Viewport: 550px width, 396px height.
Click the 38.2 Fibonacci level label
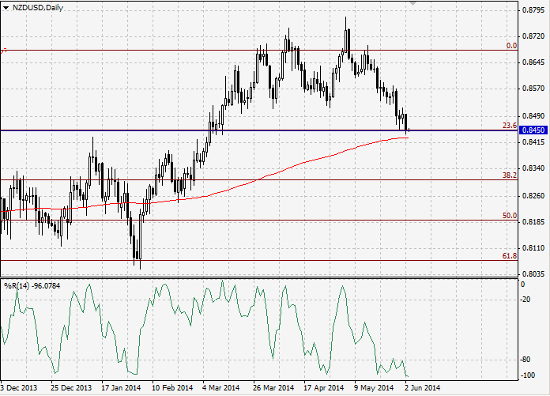tap(510, 175)
